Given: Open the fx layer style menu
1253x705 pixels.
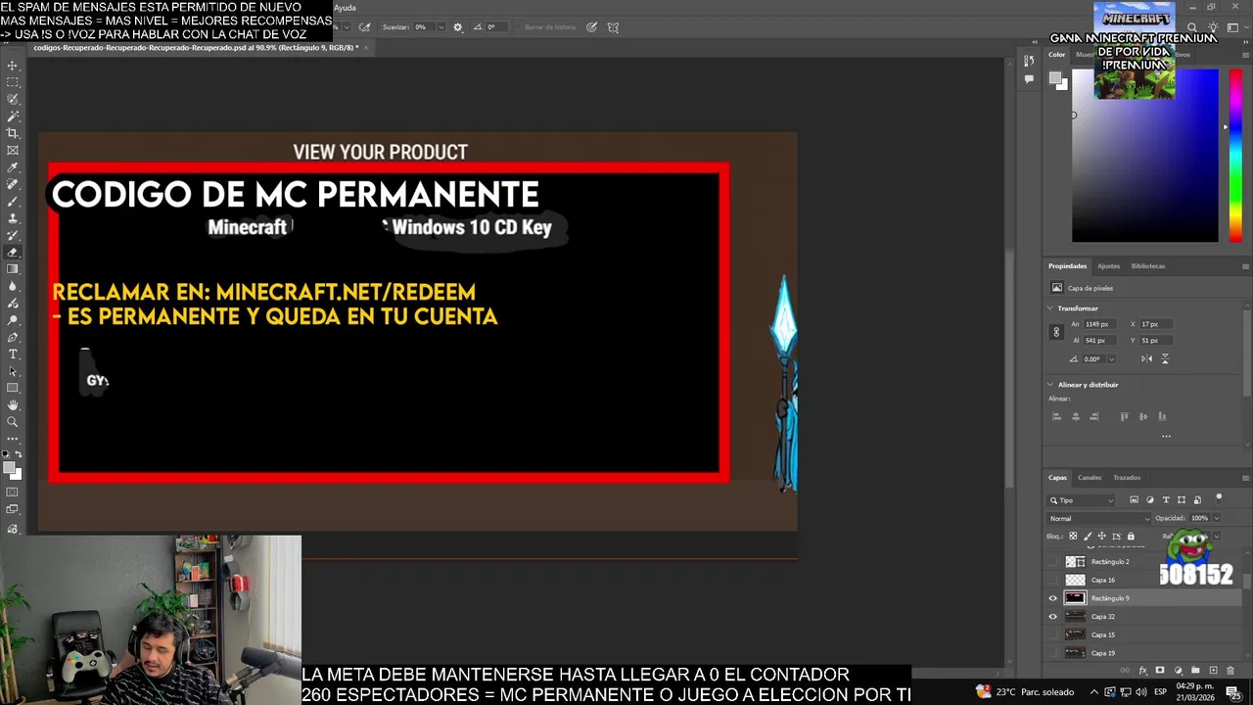Looking at the screenshot, I should (x=1142, y=671).
